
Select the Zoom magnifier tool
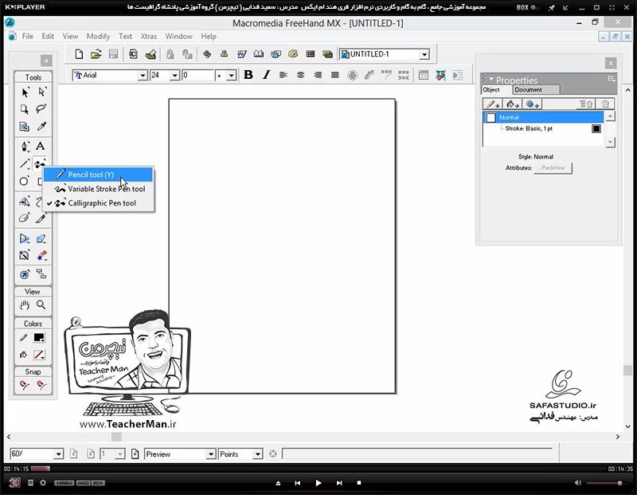(x=41, y=305)
